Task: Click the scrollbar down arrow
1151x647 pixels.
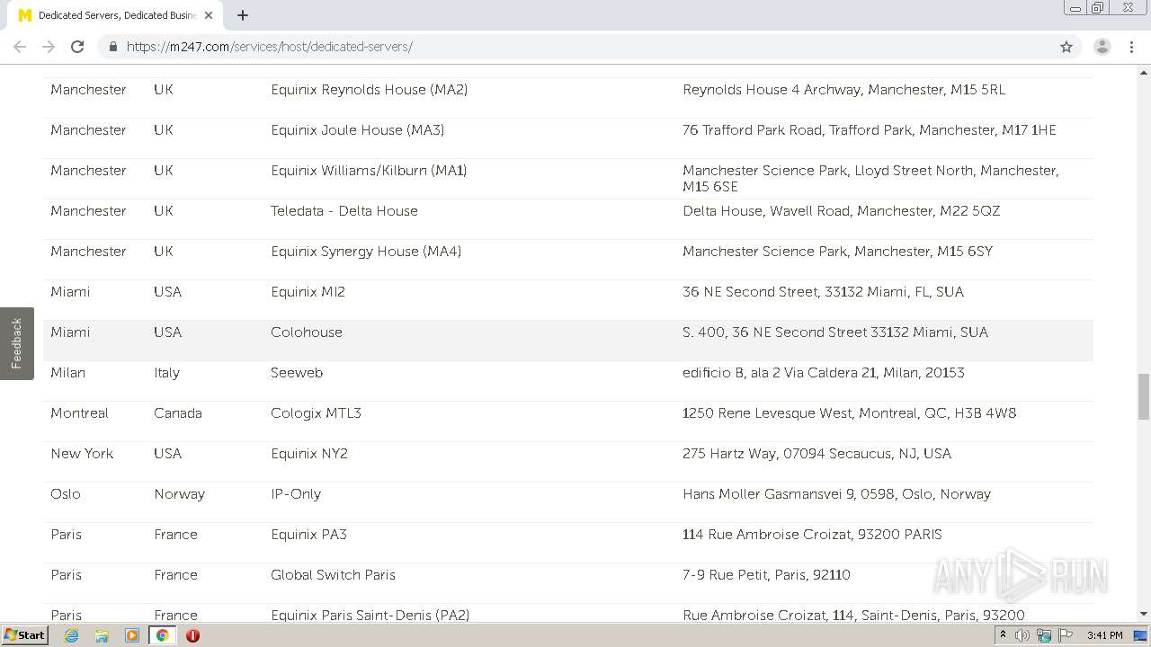Action: coord(1144,614)
